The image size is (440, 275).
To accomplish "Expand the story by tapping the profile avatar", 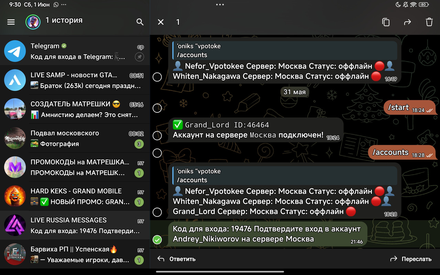I will tap(32, 21).
